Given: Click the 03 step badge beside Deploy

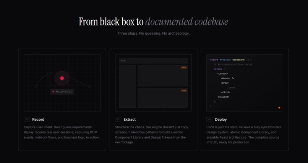Looking at the screenshot, I should [209, 119].
